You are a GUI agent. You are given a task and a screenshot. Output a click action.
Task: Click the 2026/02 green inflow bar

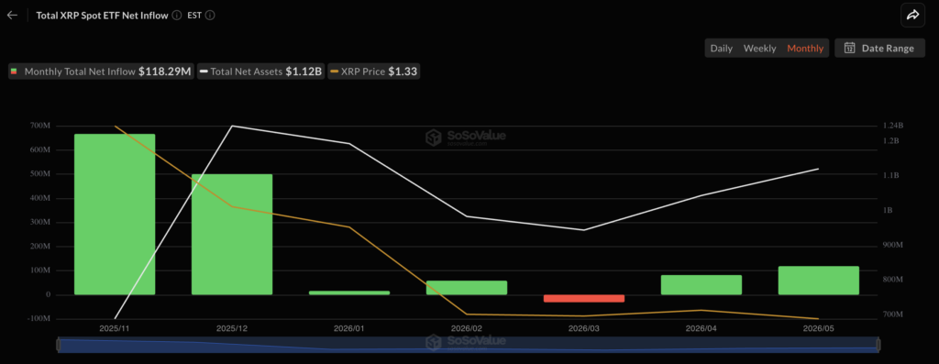click(467, 287)
